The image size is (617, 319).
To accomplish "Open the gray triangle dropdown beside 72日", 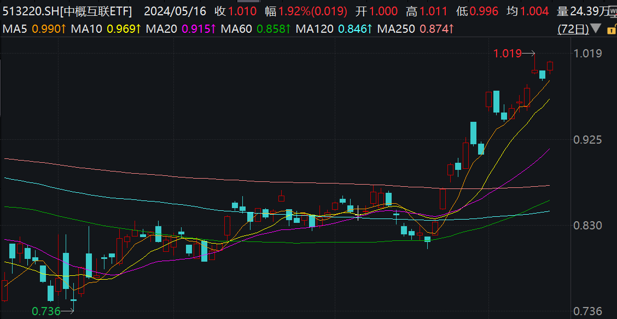I will click(596, 29).
